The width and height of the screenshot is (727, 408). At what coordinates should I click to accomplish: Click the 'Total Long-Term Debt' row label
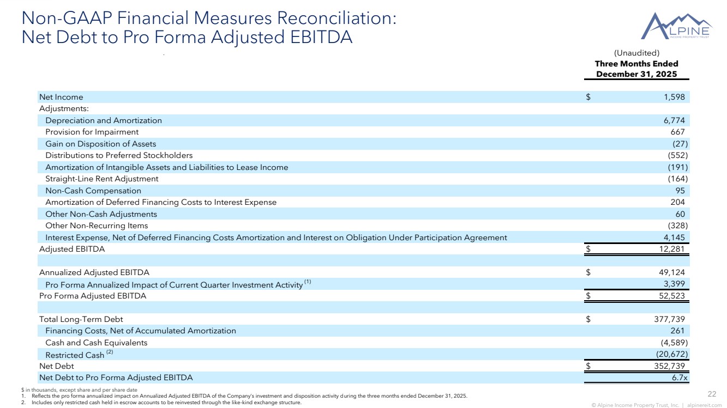[x=81, y=319]
